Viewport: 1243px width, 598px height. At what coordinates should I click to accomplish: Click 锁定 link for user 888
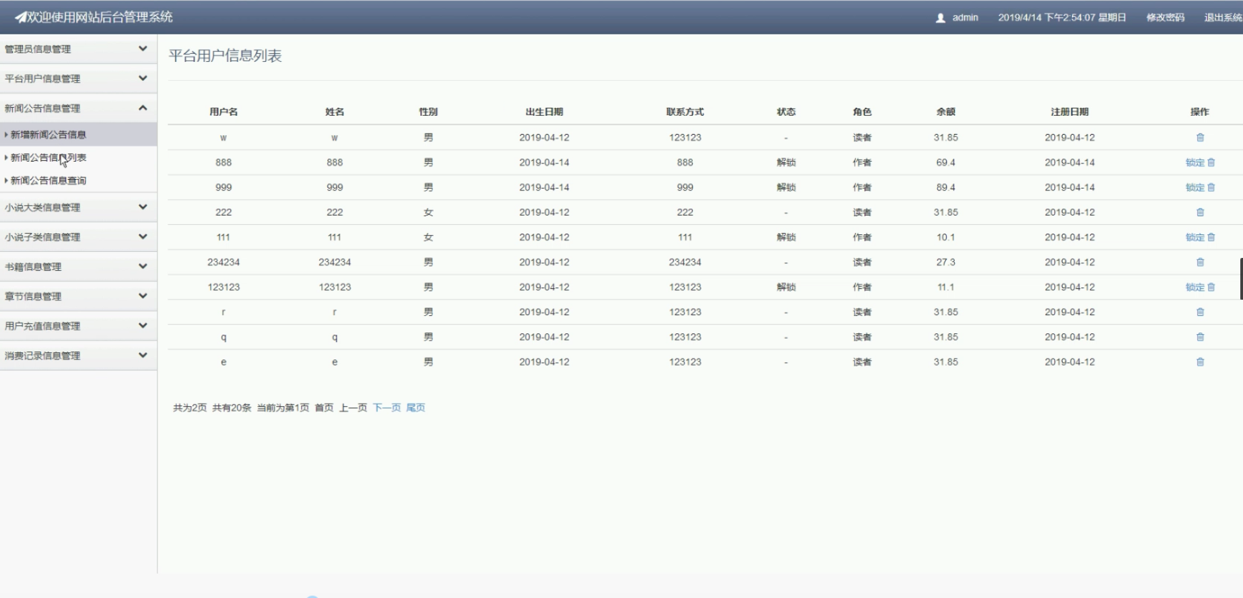tap(1195, 162)
